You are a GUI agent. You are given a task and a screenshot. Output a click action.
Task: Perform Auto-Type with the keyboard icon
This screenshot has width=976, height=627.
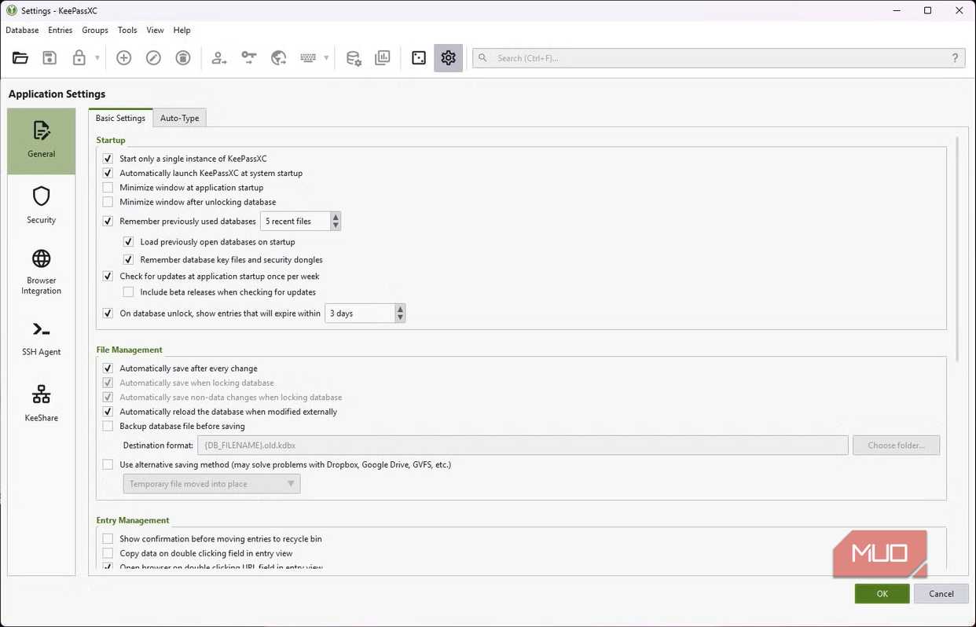[308, 57]
